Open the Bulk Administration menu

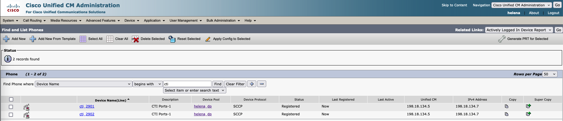(223, 21)
